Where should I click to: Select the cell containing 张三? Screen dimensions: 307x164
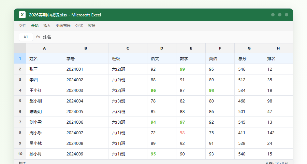point(44,69)
